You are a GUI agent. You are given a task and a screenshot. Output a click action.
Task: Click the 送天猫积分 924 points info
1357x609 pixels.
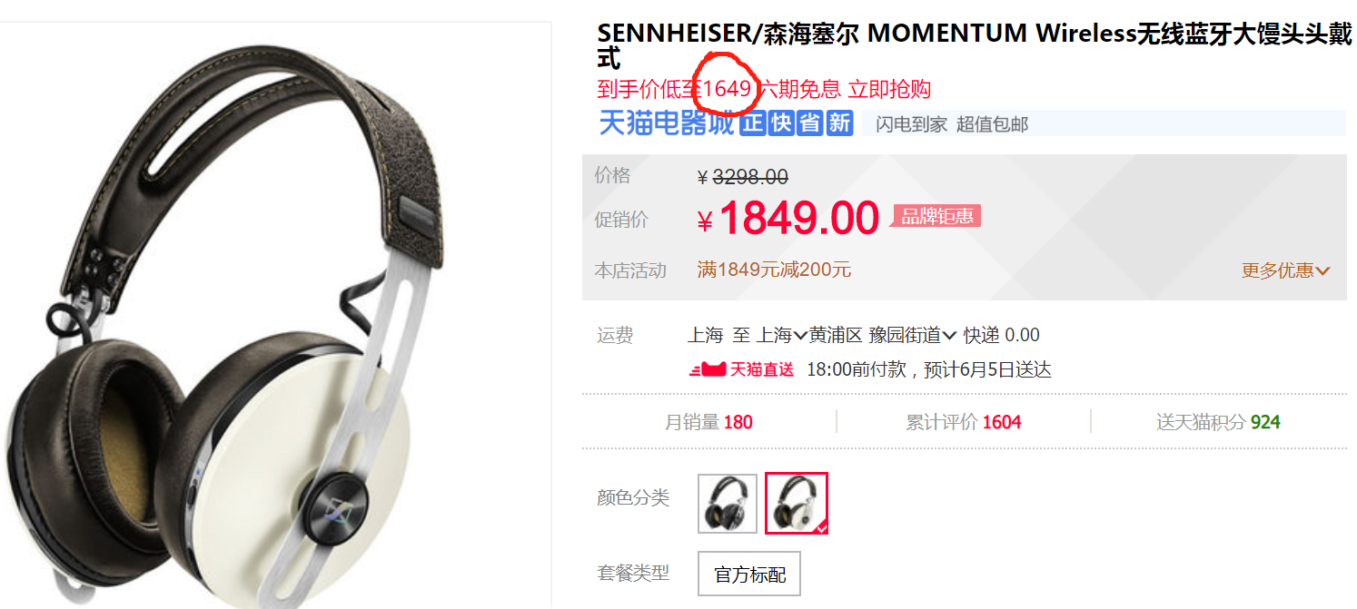click(x=1218, y=422)
